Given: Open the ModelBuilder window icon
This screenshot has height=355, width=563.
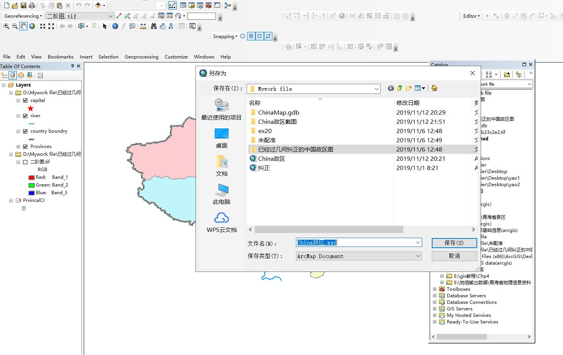Looking at the screenshot, I should pos(228,5).
